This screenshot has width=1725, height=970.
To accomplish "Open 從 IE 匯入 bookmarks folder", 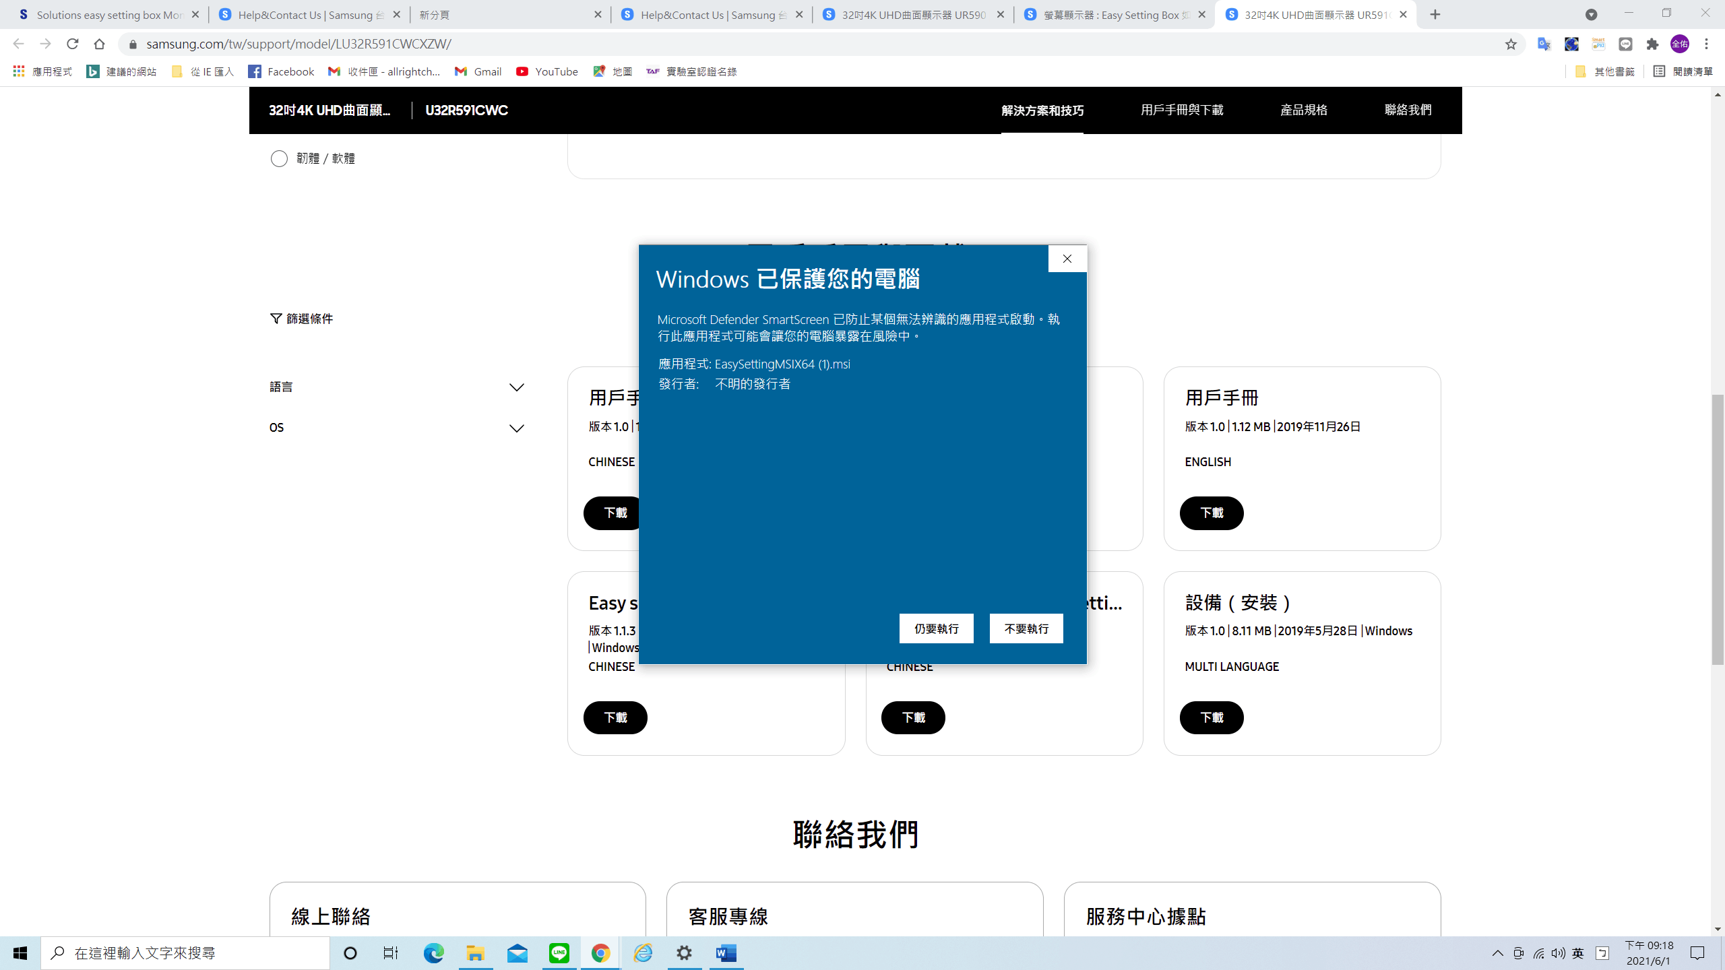I will [202, 71].
